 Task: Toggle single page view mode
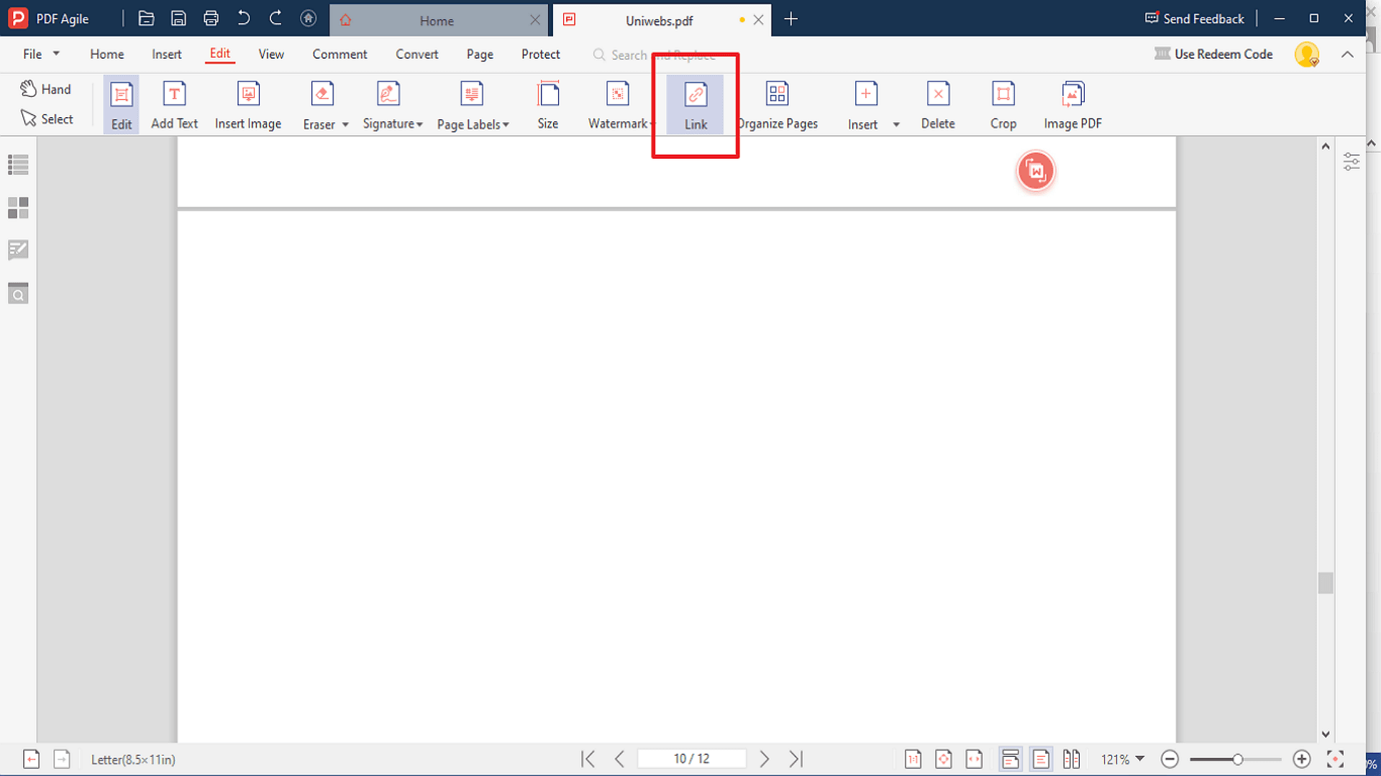pos(1041,759)
